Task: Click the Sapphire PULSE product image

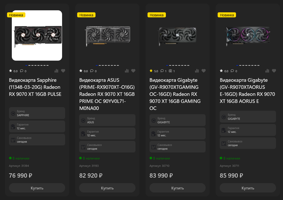Action: coord(37,35)
